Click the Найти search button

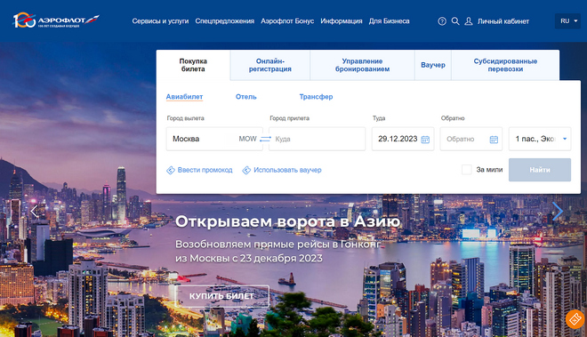click(540, 170)
